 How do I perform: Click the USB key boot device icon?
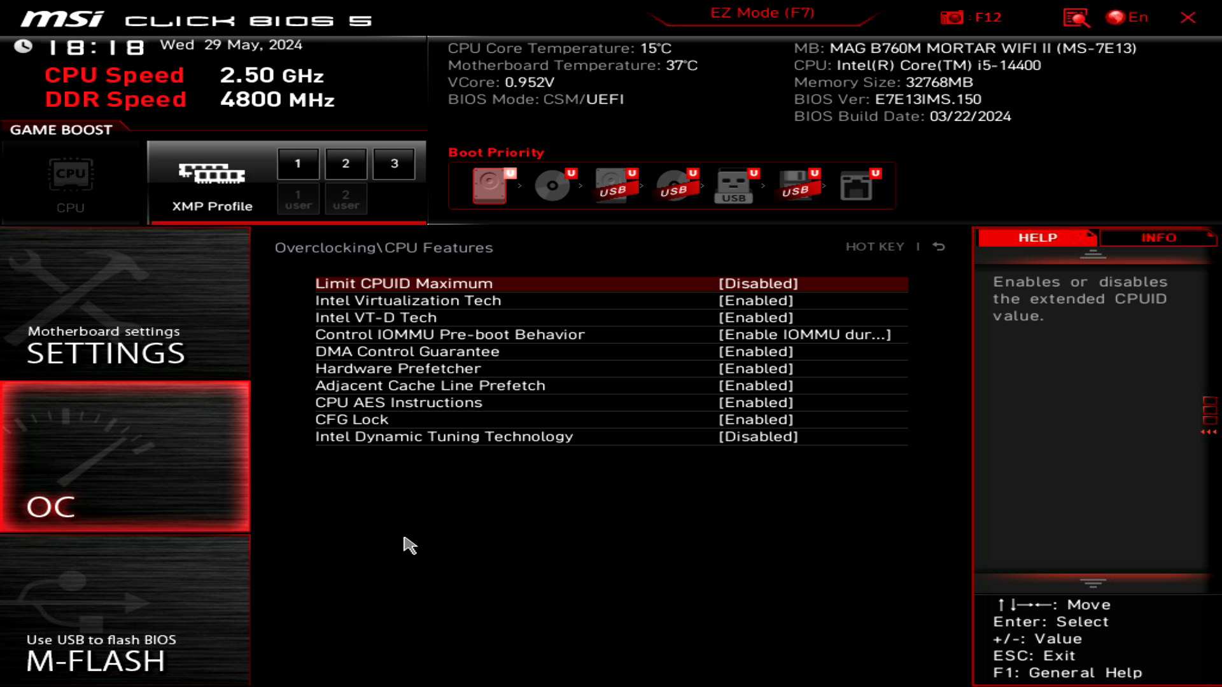pyautogui.click(x=733, y=186)
